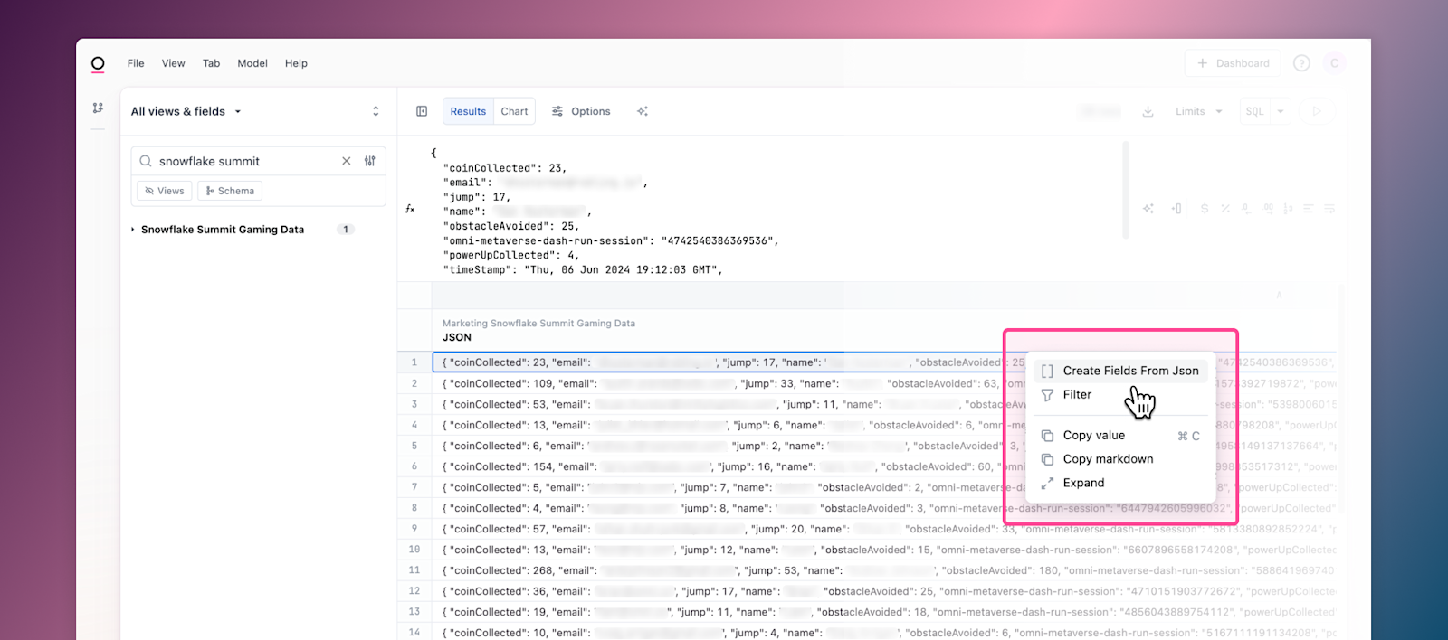1448x640 pixels.
Task: Open the Model menu
Action: point(252,63)
